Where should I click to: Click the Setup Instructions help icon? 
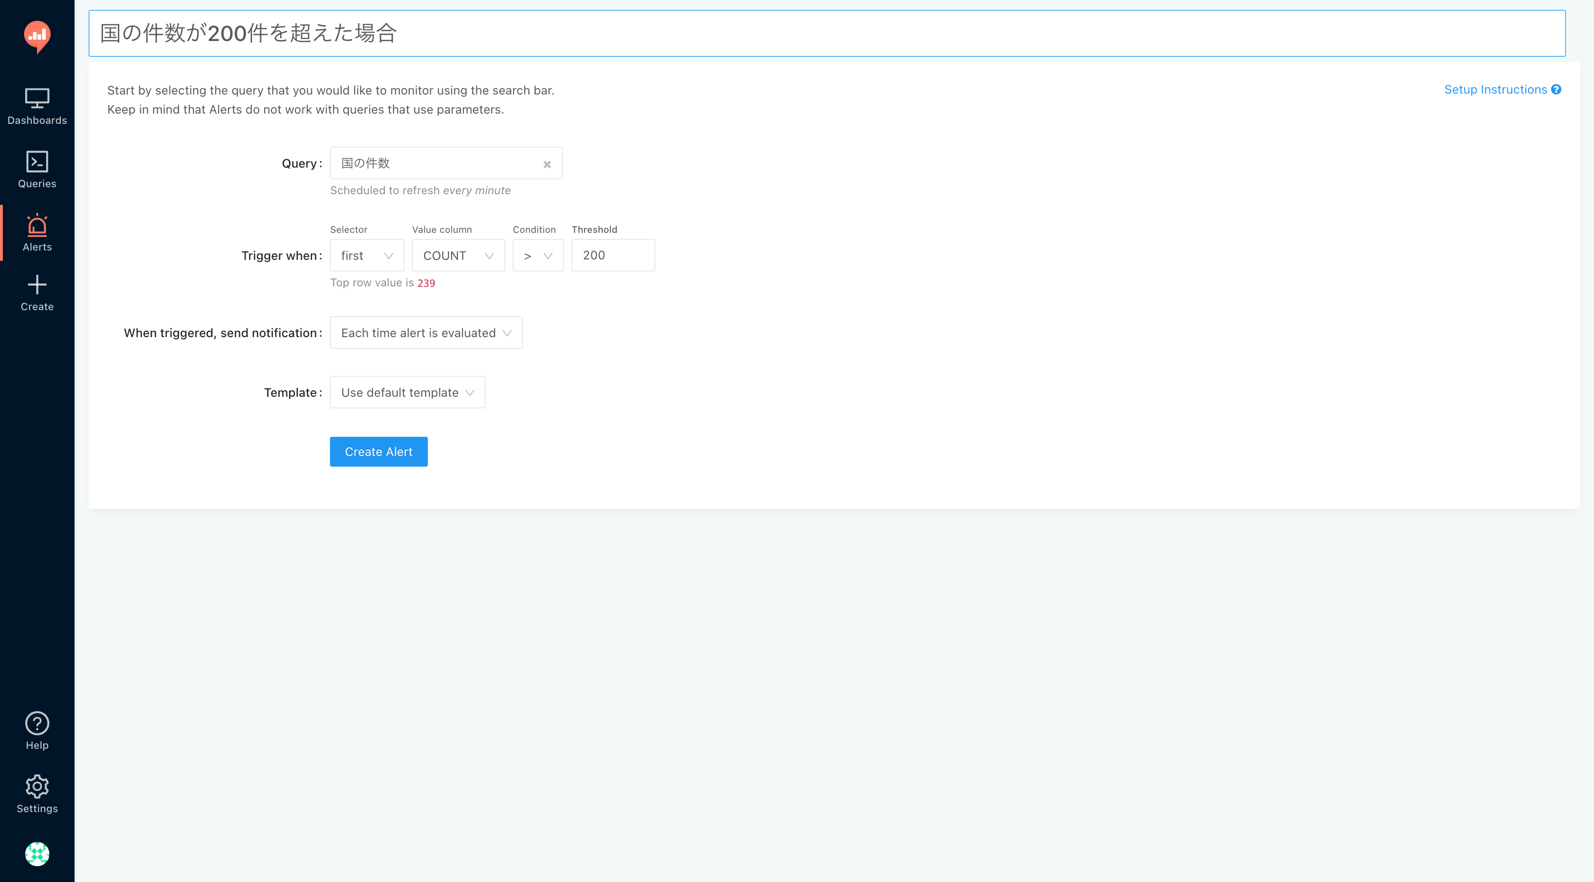pos(1556,89)
